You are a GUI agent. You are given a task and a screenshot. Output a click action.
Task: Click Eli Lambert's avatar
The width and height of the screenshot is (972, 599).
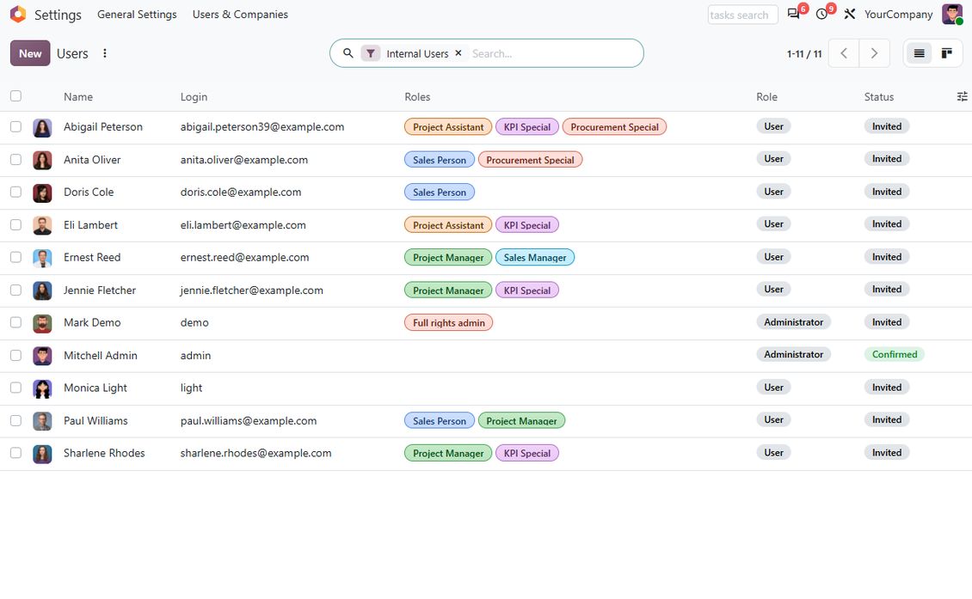tap(42, 225)
